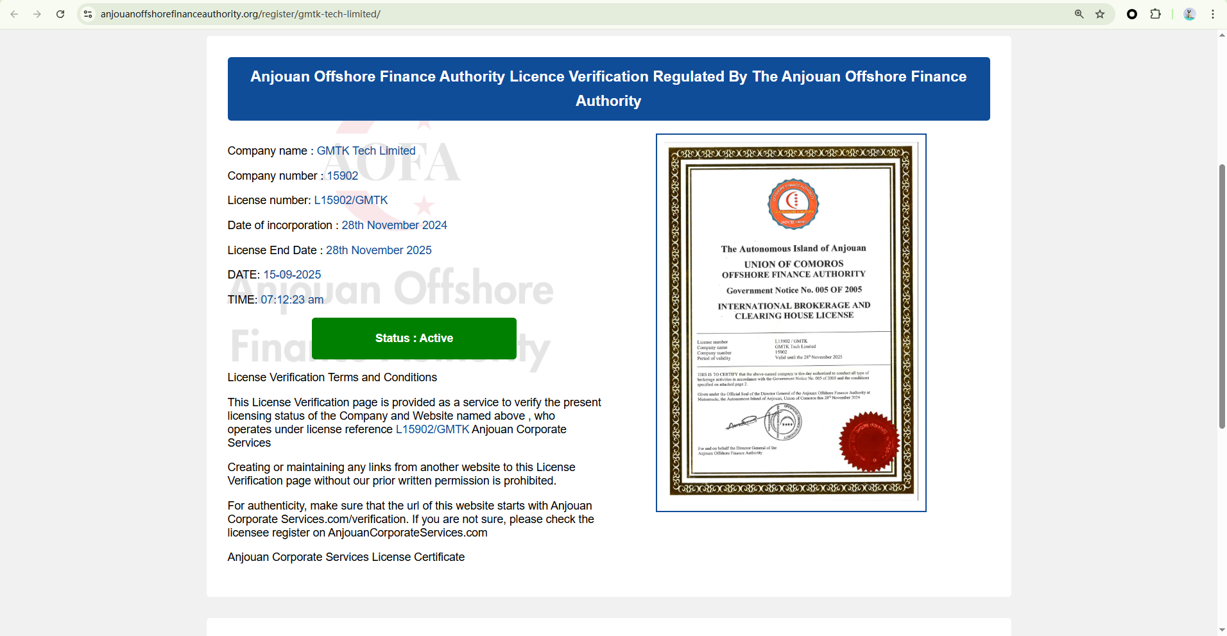The height and width of the screenshot is (636, 1227).
Task: Click the Anjouan Corporate Services License Certificate text
Action: coord(346,557)
